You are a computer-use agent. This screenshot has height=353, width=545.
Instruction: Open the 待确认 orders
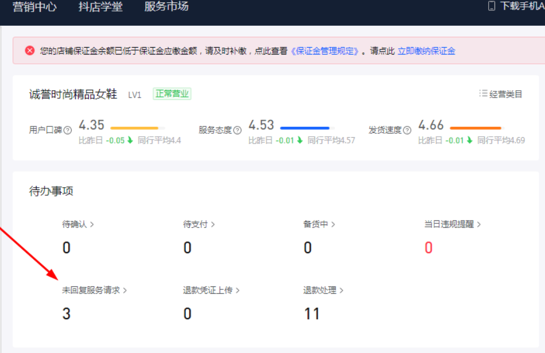(x=78, y=224)
